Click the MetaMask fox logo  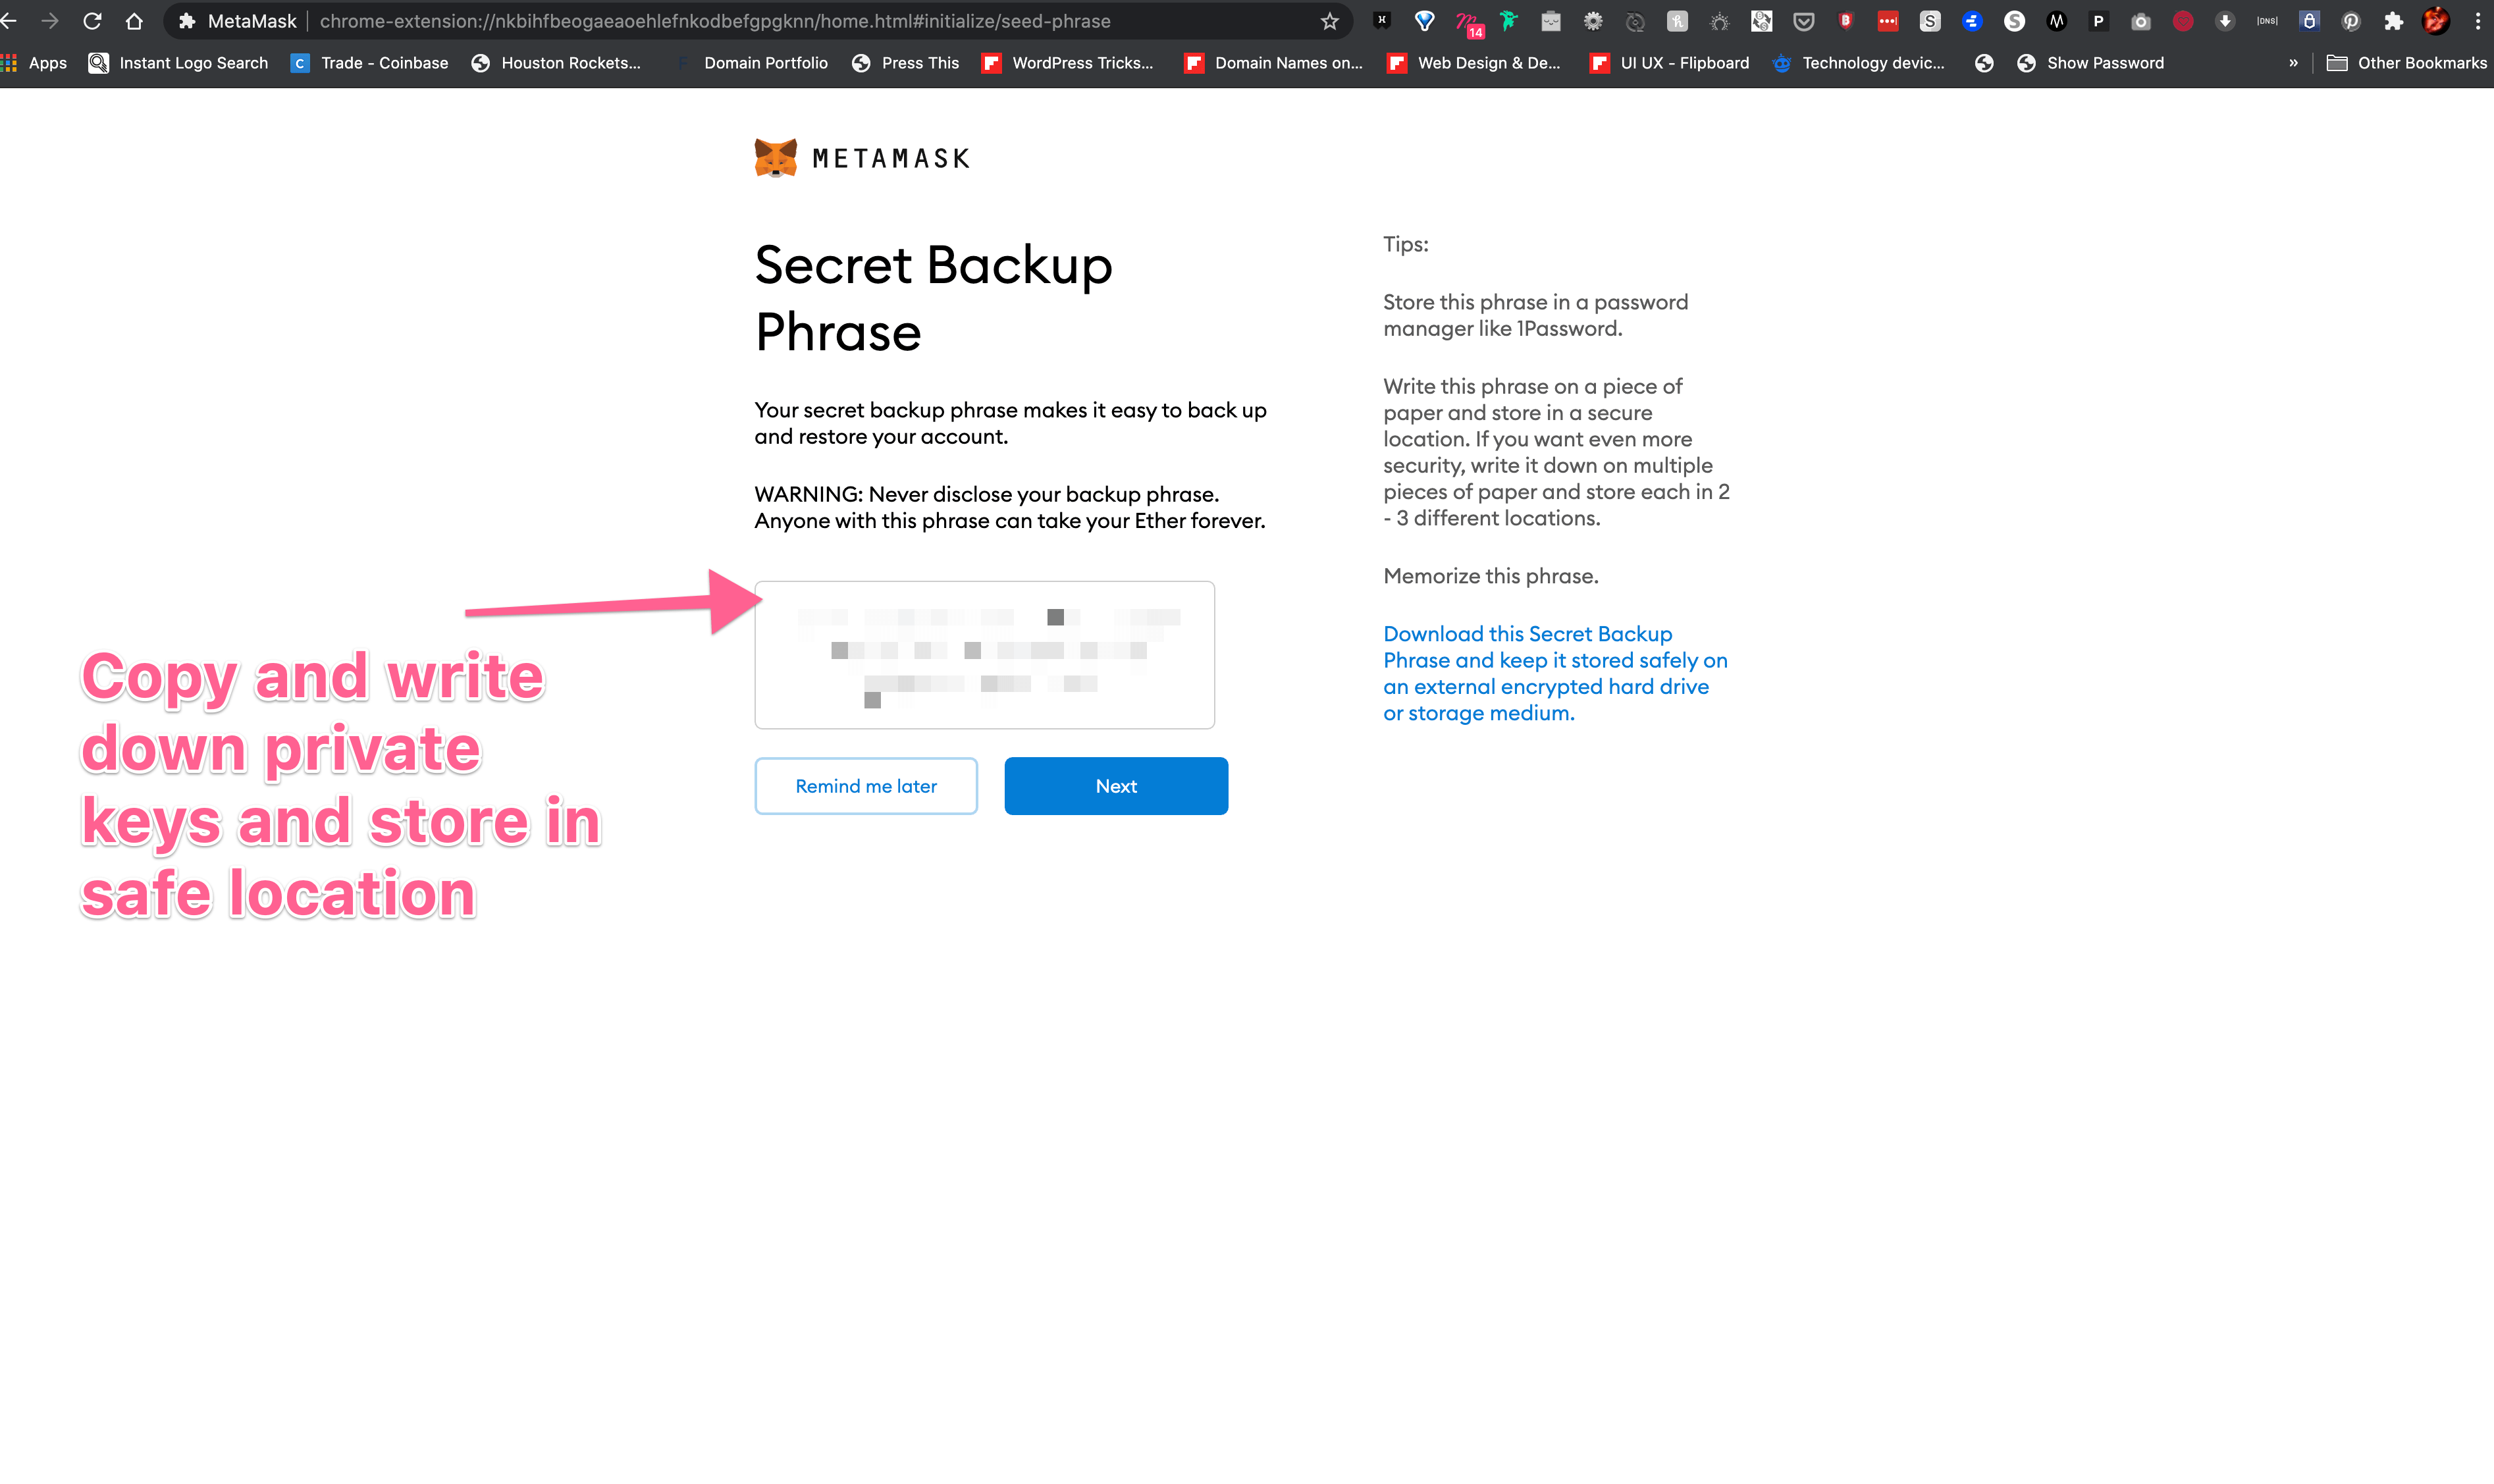tap(776, 158)
